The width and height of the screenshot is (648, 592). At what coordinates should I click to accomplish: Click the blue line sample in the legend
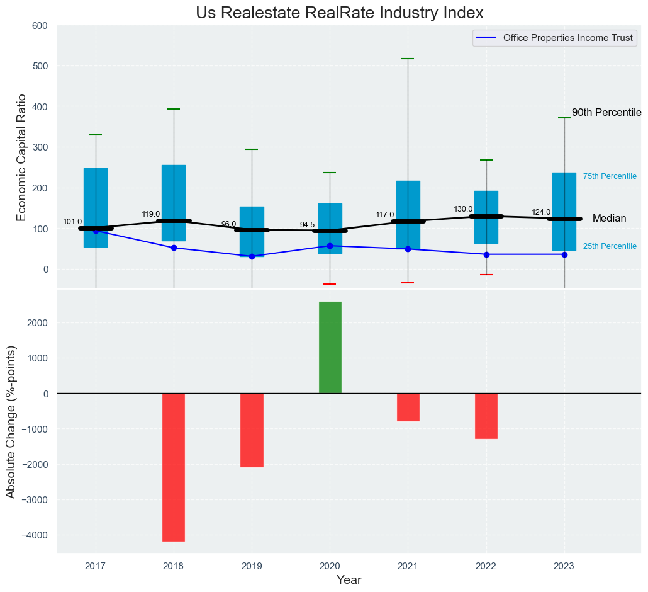click(486, 38)
